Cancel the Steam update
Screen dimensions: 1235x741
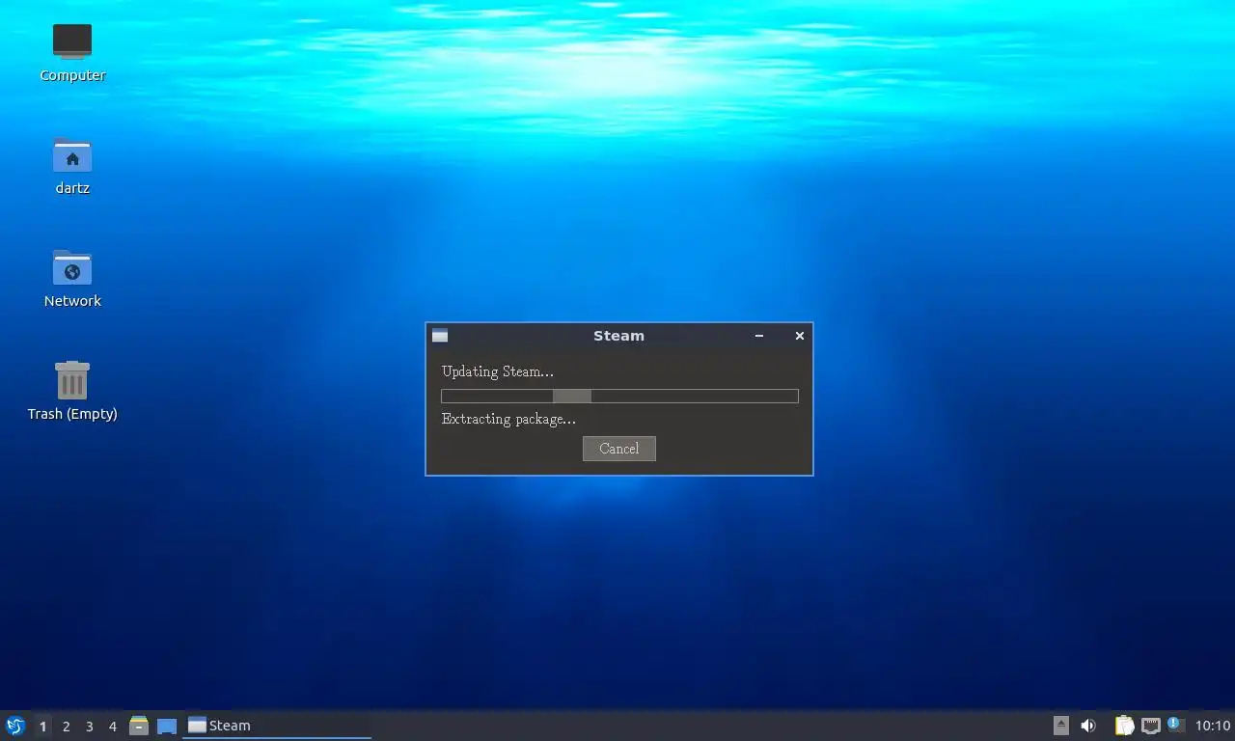point(618,449)
